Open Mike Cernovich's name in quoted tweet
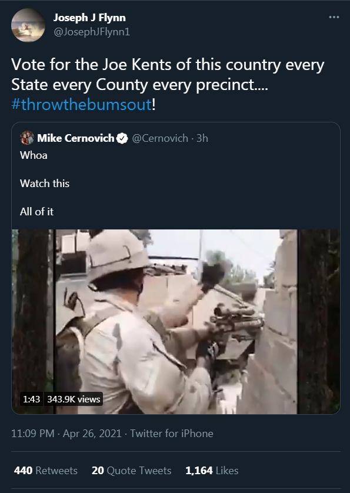This screenshot has width=350, height=493. (x=76, y=138)
